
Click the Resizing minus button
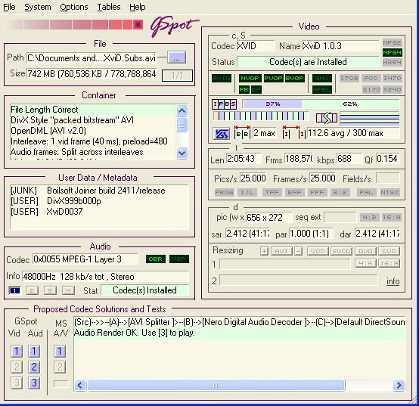coord(299,251)
